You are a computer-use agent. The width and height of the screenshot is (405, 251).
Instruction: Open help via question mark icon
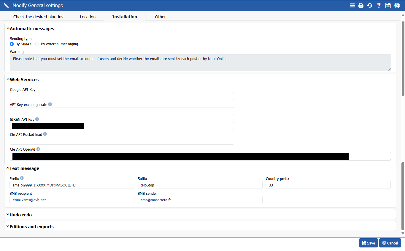click(379, 5)
